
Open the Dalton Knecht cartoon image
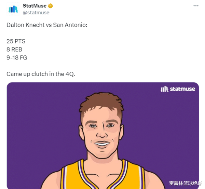[103, 135]
